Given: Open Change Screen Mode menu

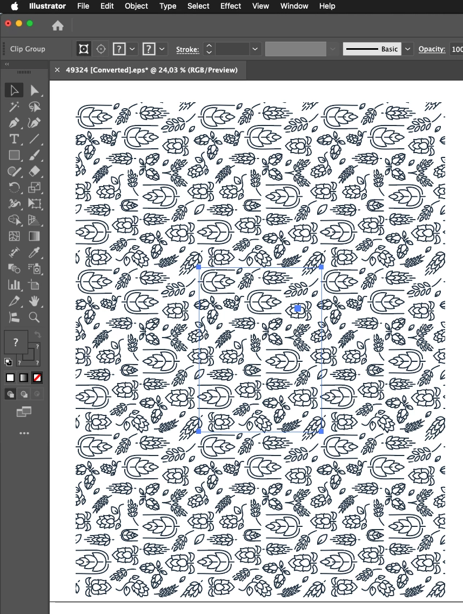Looking at the screenshot, I should click(24, 412).
